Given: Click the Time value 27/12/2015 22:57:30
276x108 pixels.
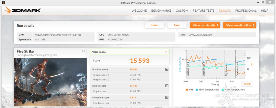Looking at the screenshot, I should (200, 35).
